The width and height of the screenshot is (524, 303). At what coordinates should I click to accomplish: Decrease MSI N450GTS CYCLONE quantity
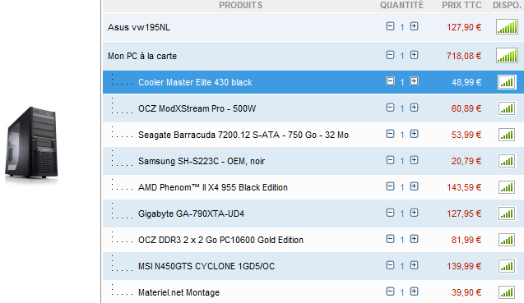pyautogui.click(x=390, y=265)
